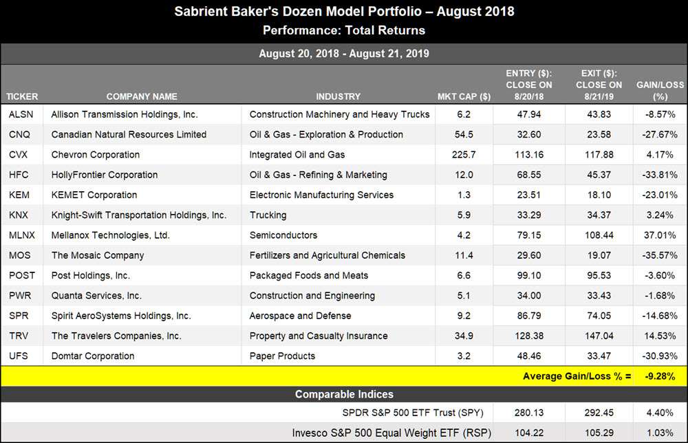This screenshot has width=688, height=443.
Task: Click KEMET Corporation company name
Action: [x=94, y=195]
